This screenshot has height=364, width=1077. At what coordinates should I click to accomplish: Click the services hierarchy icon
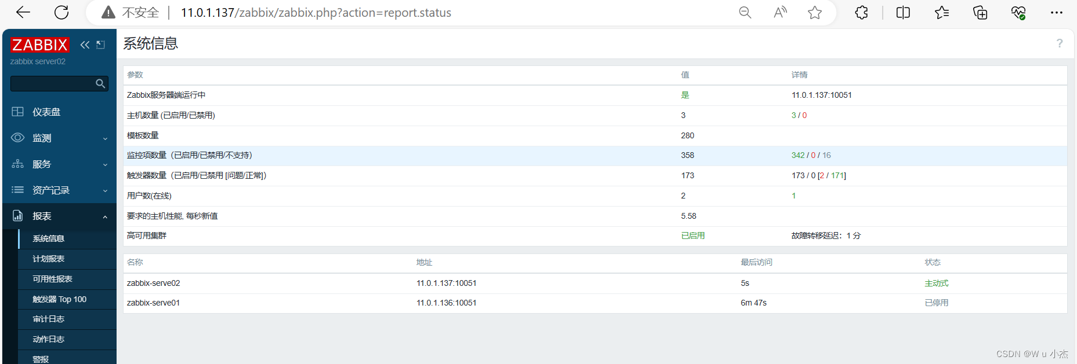point(18,164)
